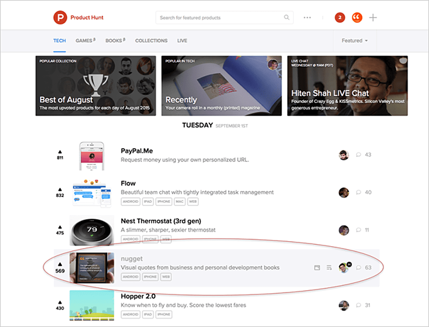The width and height of the screenshot is (429, 327).
Task: Upvote nugget with the arrow
Action: [x=60, y=264]
